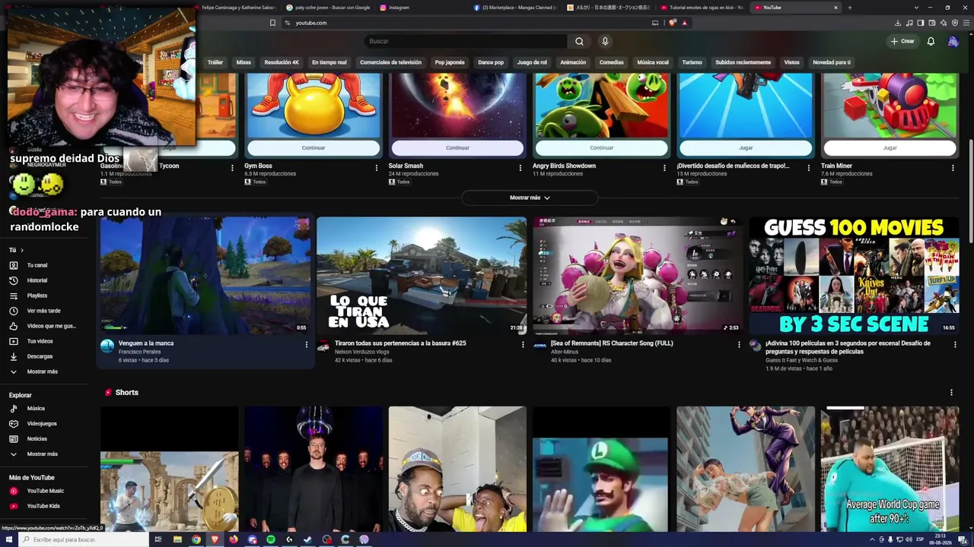Open the Sea of Remnants song thumbnail
The height and width of the screenshot is (547, 974).
coord(638,276)
